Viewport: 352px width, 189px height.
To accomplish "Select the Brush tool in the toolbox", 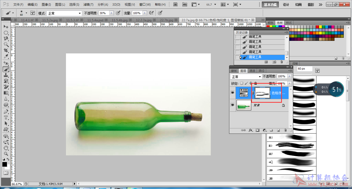I will tap(6, 69).
